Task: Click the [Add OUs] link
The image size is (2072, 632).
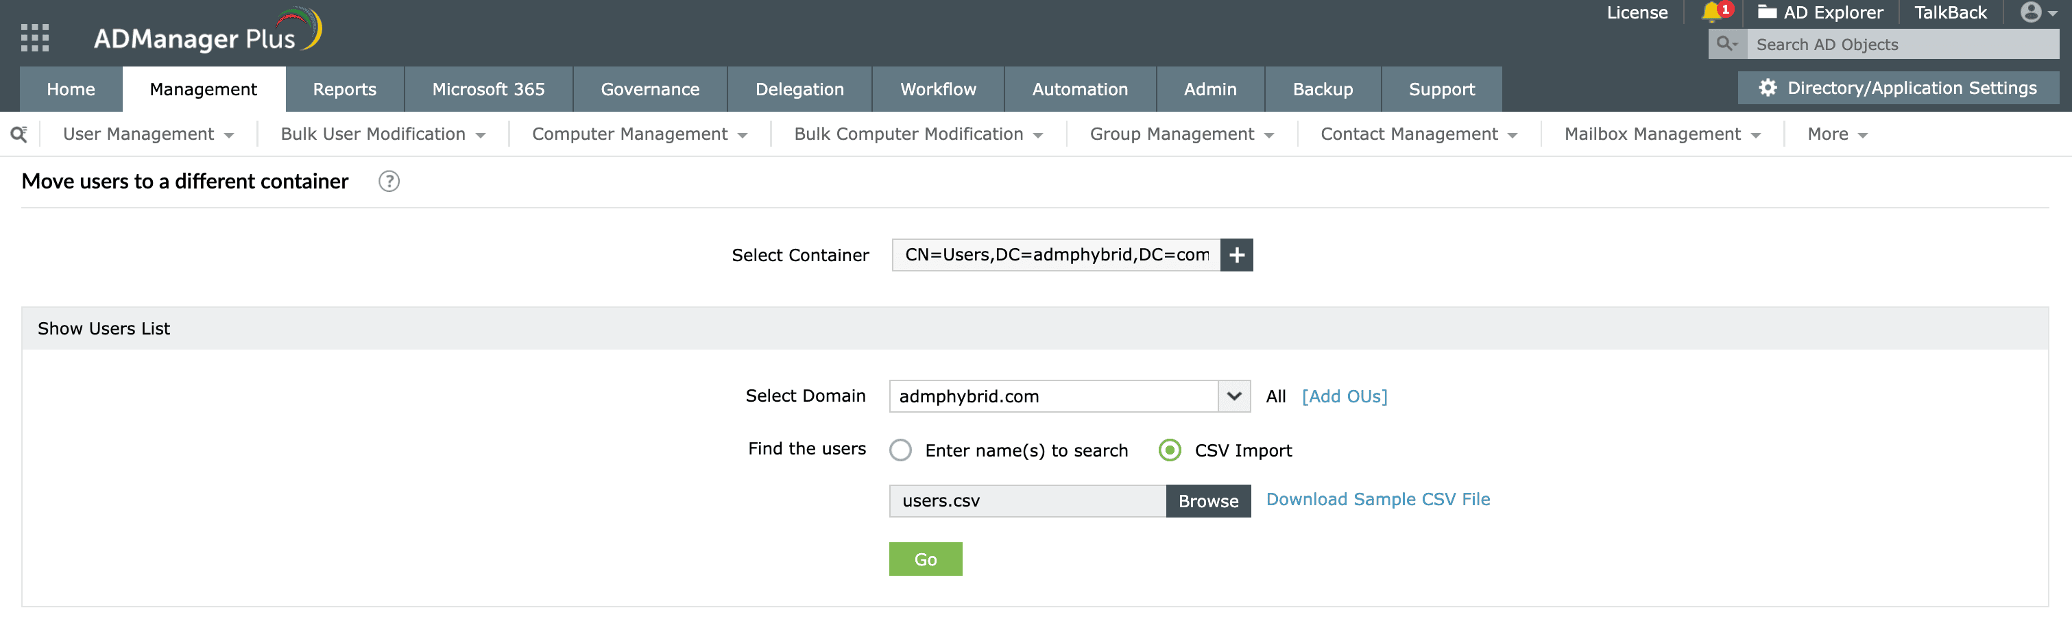Action: 1344,396
